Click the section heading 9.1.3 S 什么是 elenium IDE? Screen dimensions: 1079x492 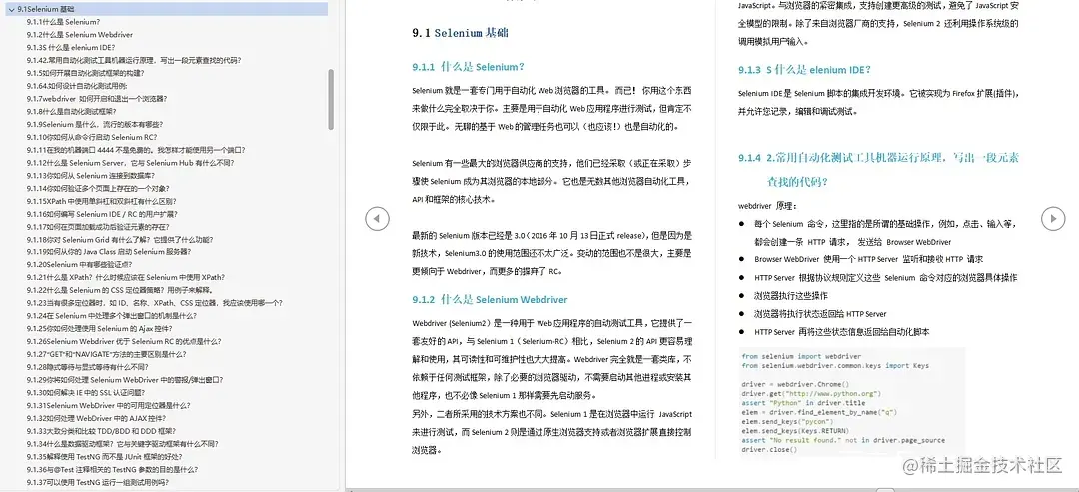click(x=805, y=70)
